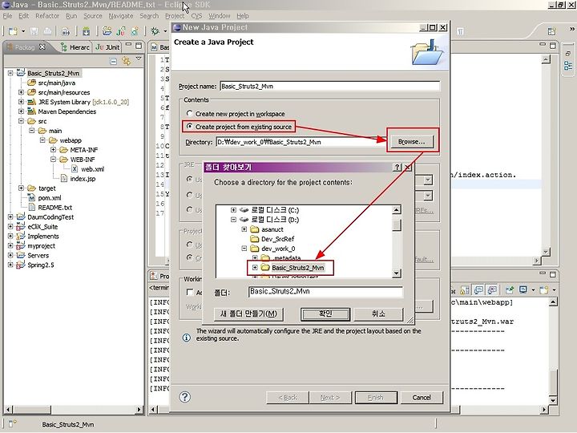
Task: Select the first JRE radio option
Action: tap(189, 180)
